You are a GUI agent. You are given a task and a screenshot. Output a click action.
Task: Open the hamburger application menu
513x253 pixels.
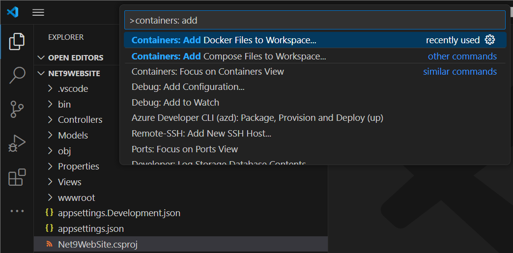pyautogui.click(x=38, y=12)
